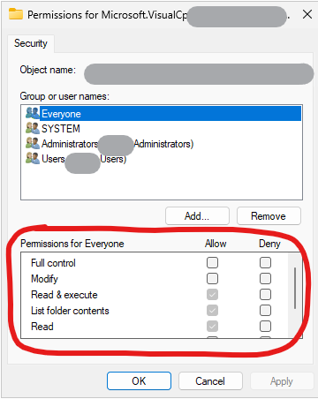The width and height of the screenshot is (318, 399).
Task: Click the Apply button
Action: pos(282,381)
